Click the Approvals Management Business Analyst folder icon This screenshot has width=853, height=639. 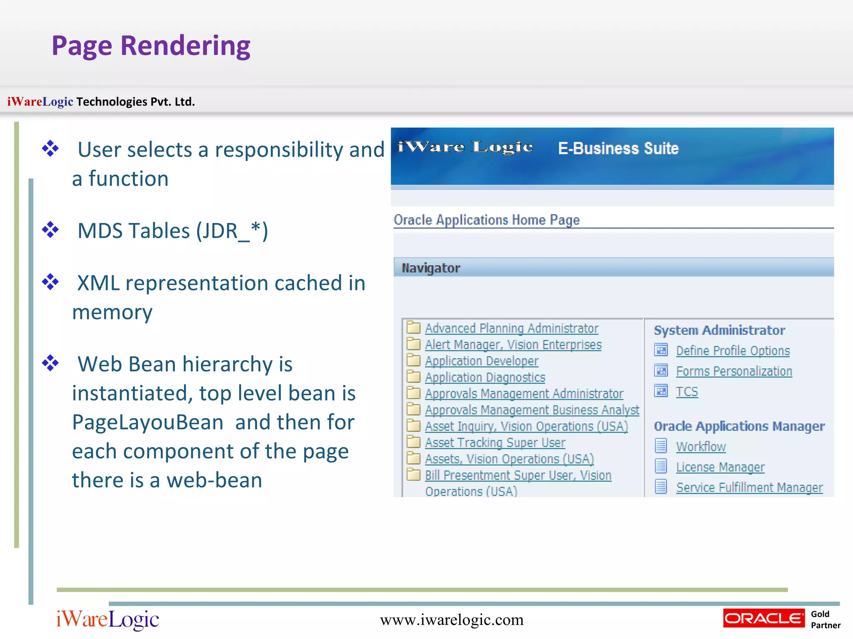click(x=413, y=409)
